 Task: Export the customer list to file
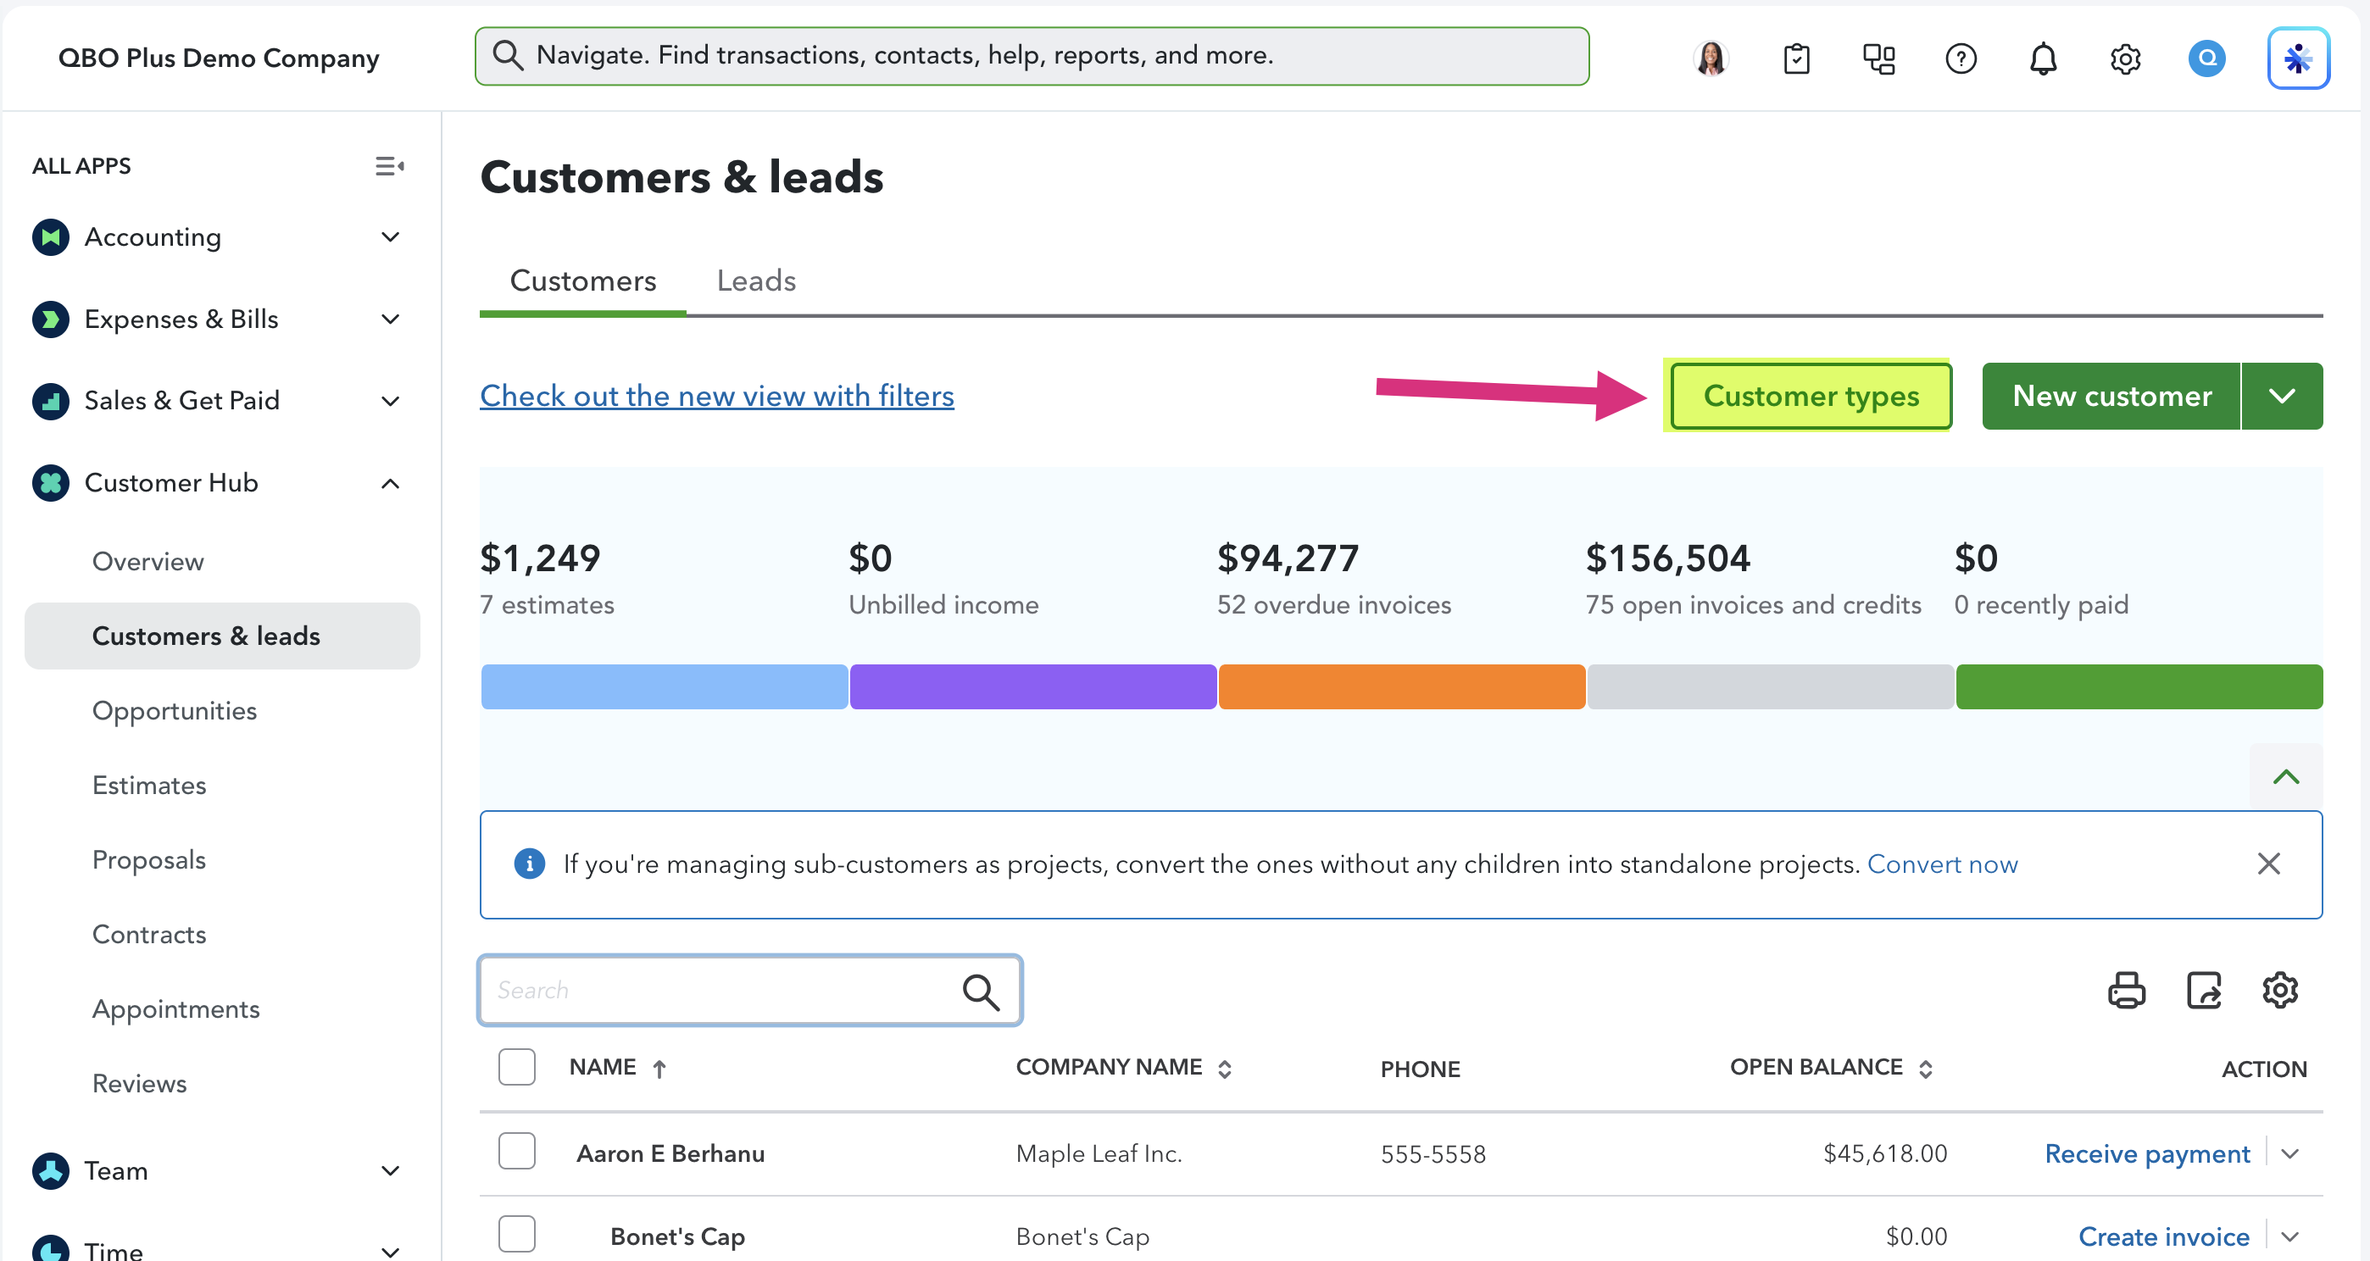[2204, 991]
